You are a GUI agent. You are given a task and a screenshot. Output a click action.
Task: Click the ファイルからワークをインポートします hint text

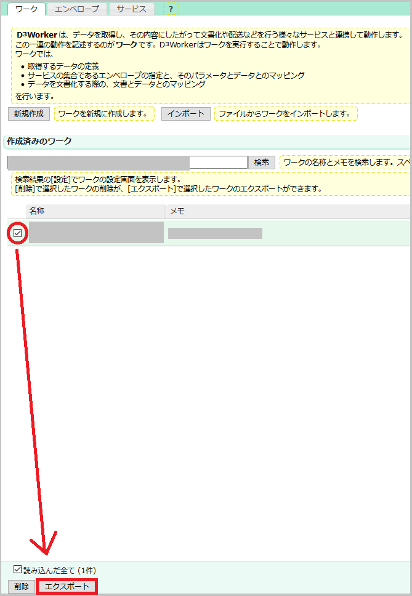click(285, 114)
